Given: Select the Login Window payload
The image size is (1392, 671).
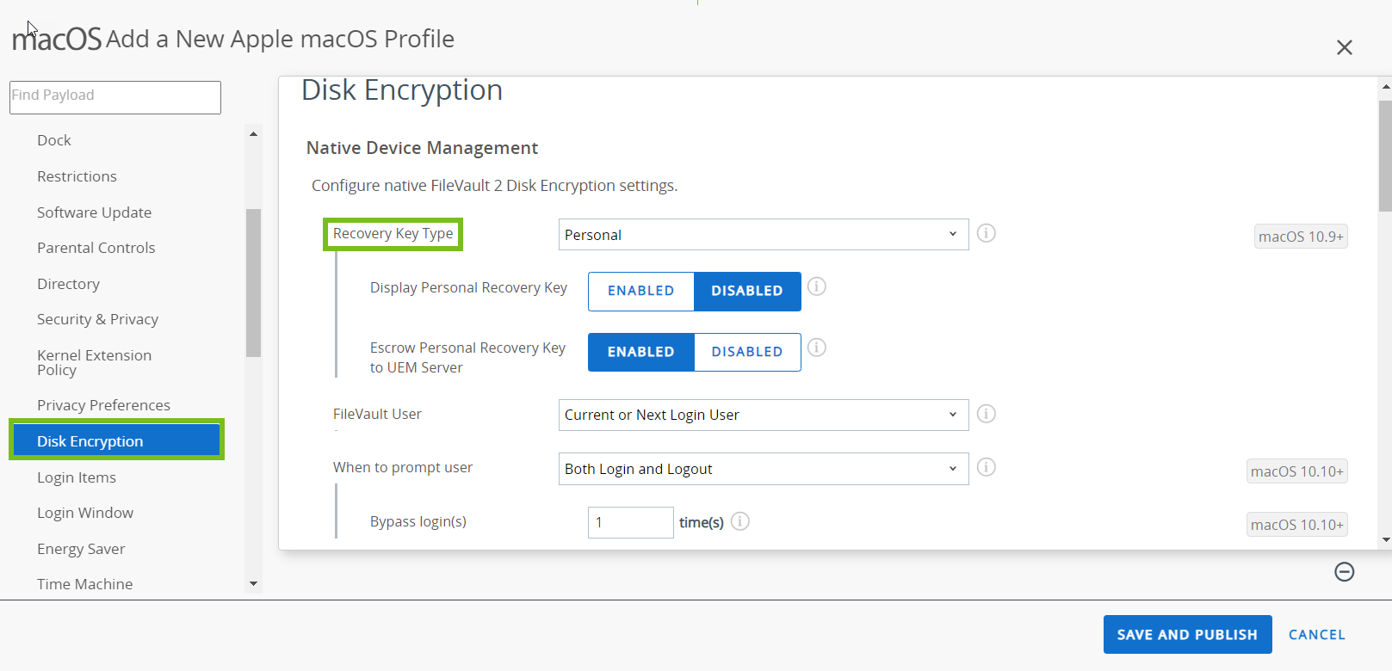Looking at the screenshot, I should pos(85,513).
